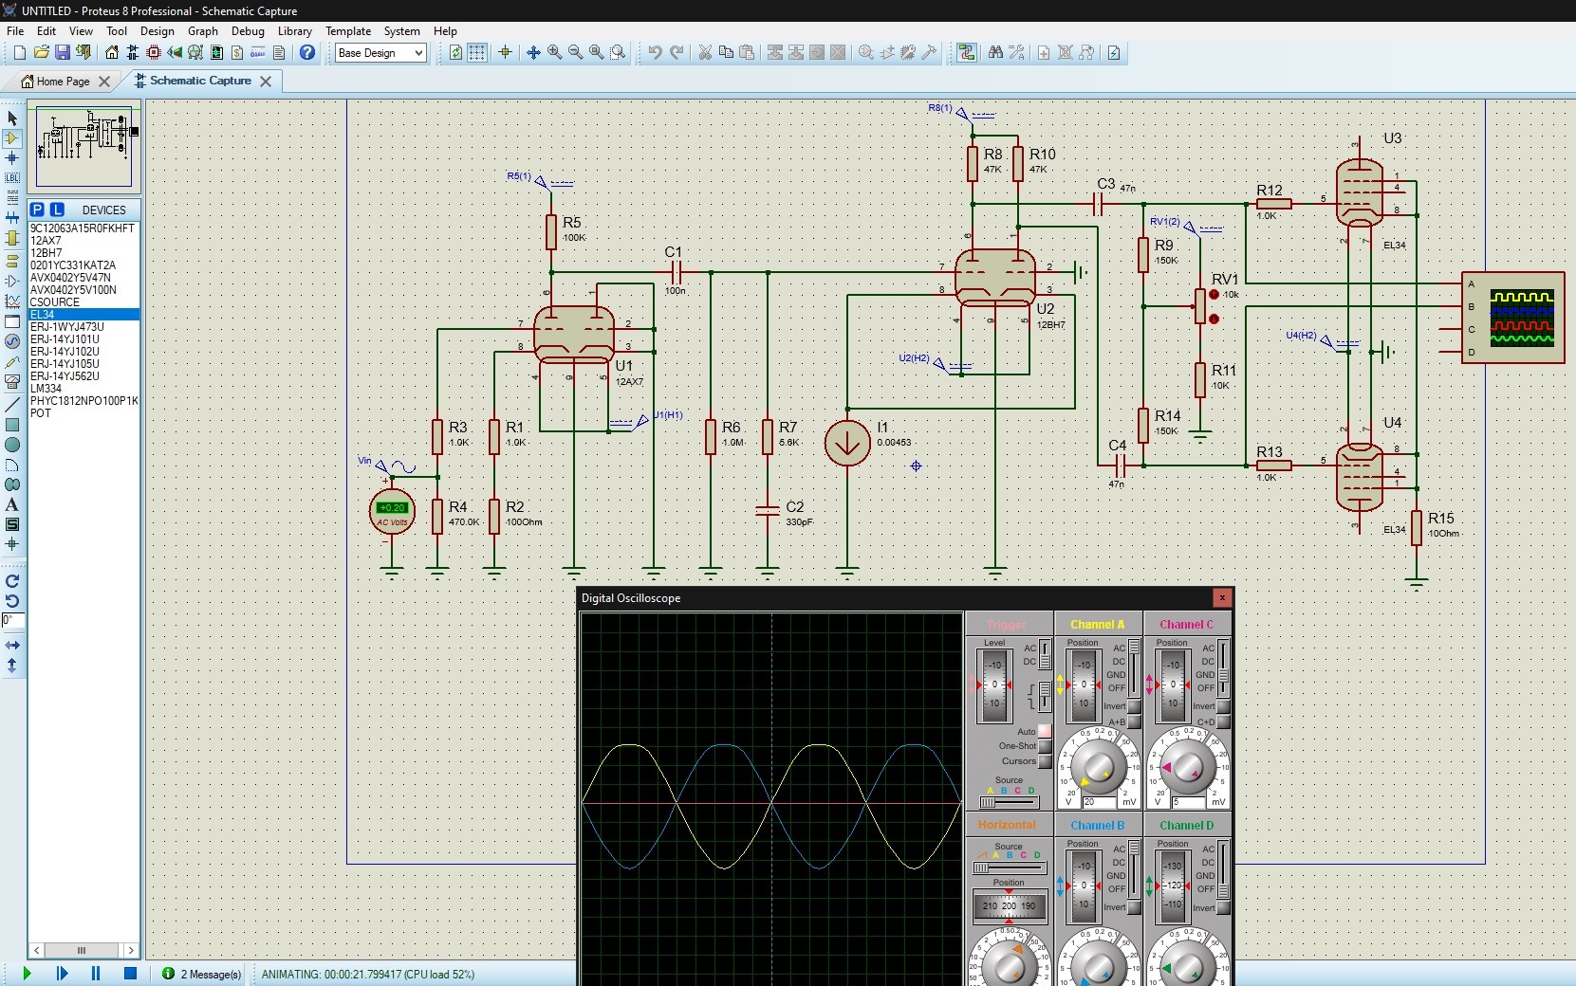Select the Wire Label mode tool

[12, 178]
